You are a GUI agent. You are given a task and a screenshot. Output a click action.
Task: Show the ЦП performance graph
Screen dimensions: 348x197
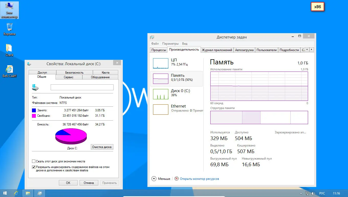(177, 63)
